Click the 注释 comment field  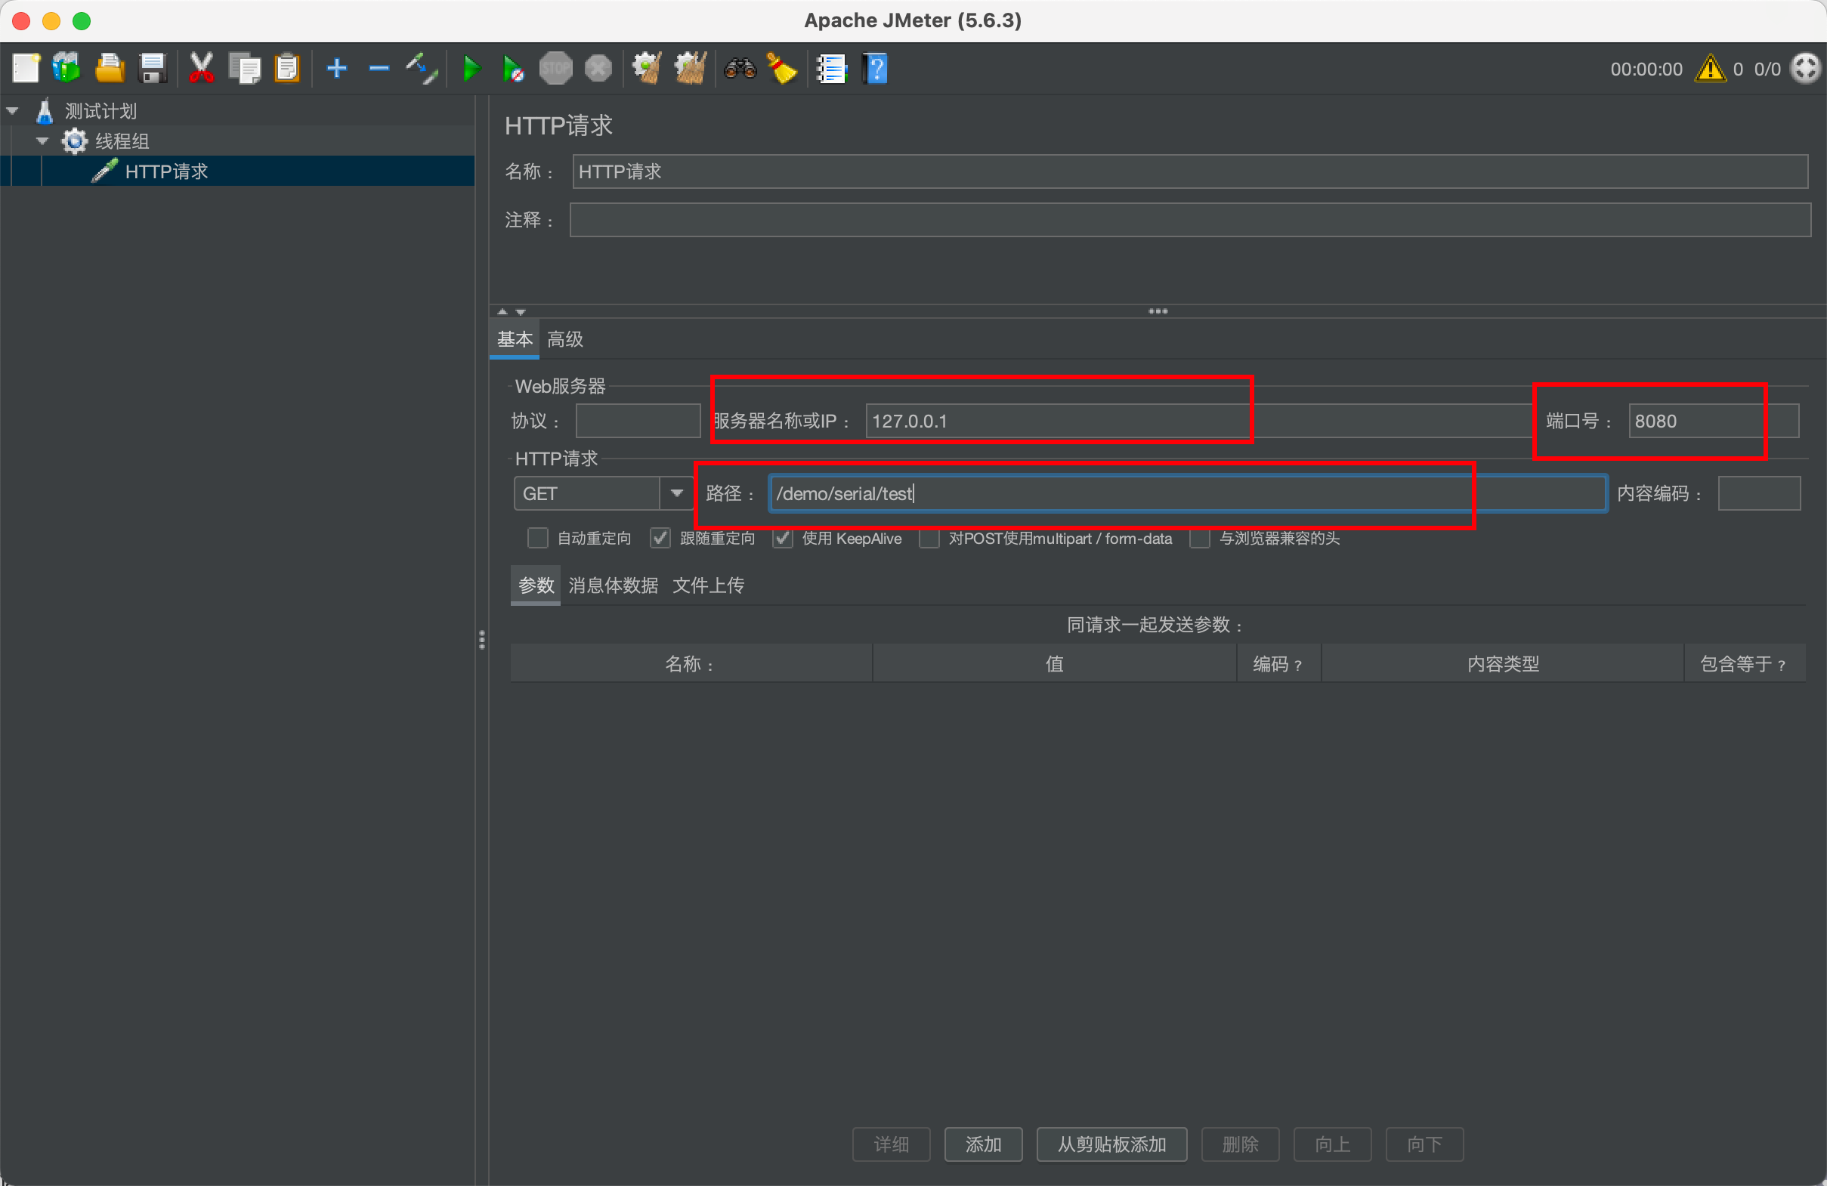pos(1190,220)
